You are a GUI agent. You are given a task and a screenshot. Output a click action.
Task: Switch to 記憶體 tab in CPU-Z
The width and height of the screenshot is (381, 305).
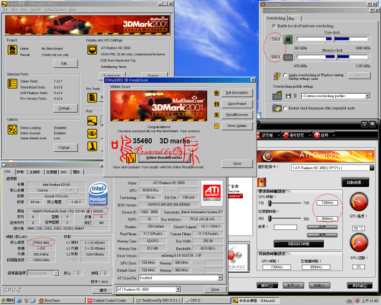coord(52,172)
